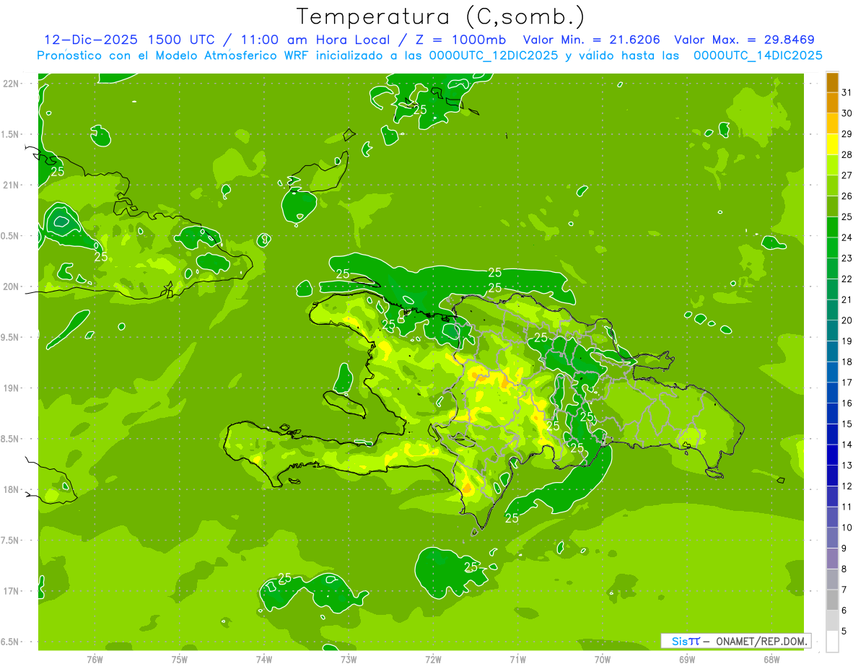Pick the blue swatch between 16 and 17
Screen dimensions: 866x669
832,393
